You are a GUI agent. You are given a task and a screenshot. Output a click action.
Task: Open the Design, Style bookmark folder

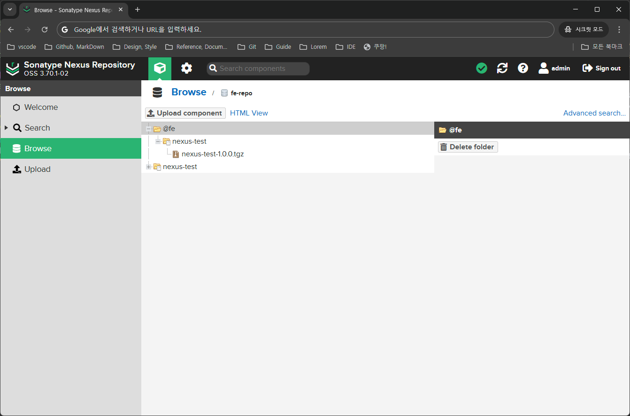[135, 47]
